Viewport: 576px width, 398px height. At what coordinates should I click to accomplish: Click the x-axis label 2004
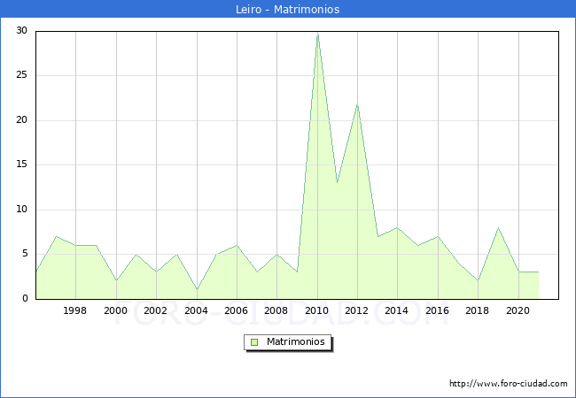[x=196, y=310]
